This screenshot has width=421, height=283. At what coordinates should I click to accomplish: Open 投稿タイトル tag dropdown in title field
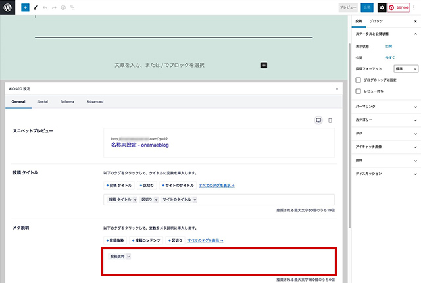tap(135, 199)
